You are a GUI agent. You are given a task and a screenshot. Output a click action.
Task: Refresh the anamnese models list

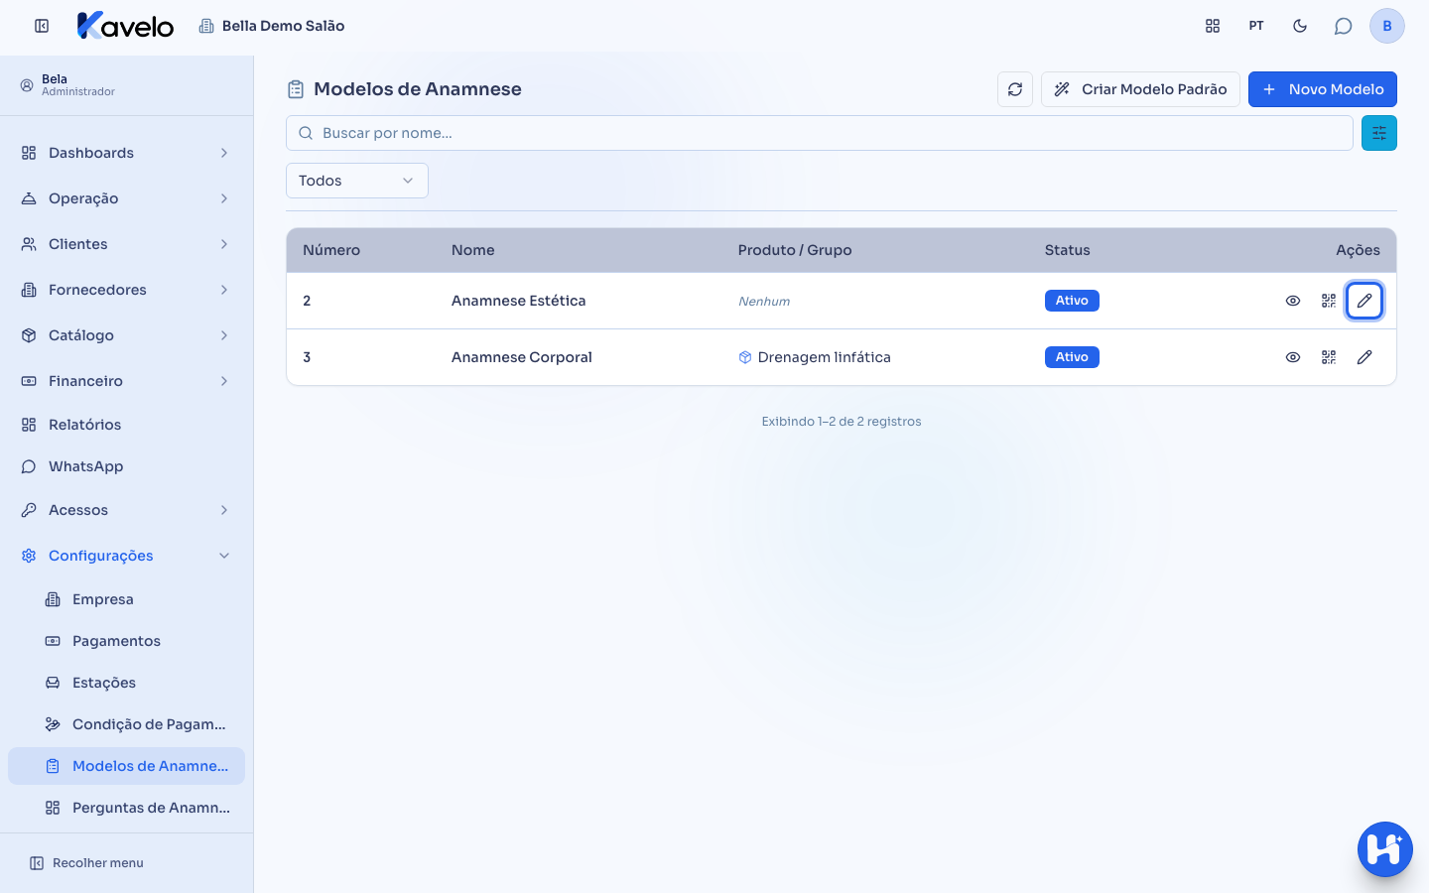coord(1015,89)
